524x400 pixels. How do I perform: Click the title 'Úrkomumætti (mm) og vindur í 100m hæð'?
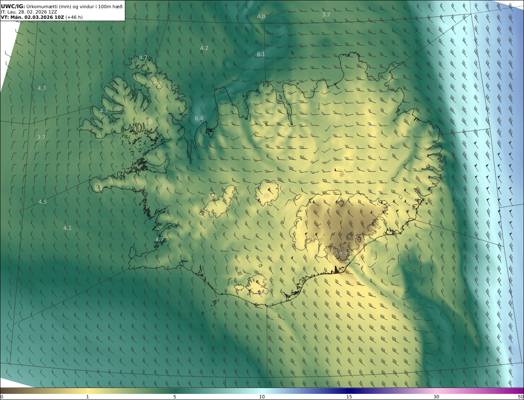75,6
